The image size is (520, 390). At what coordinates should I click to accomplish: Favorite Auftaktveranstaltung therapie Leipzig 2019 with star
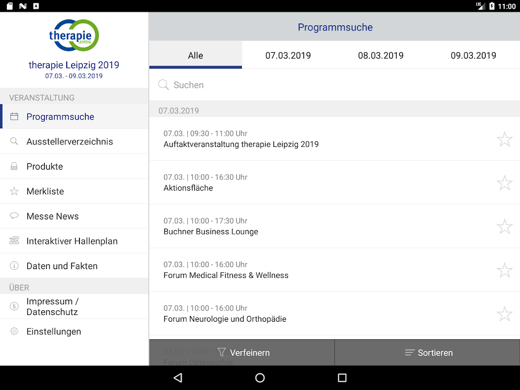(504, 139)
